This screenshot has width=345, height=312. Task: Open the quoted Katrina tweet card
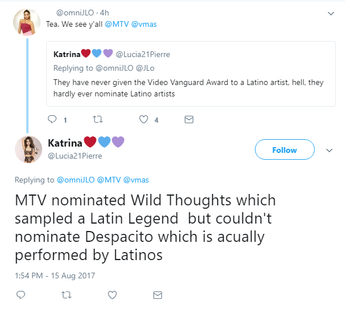coord(191,74)
